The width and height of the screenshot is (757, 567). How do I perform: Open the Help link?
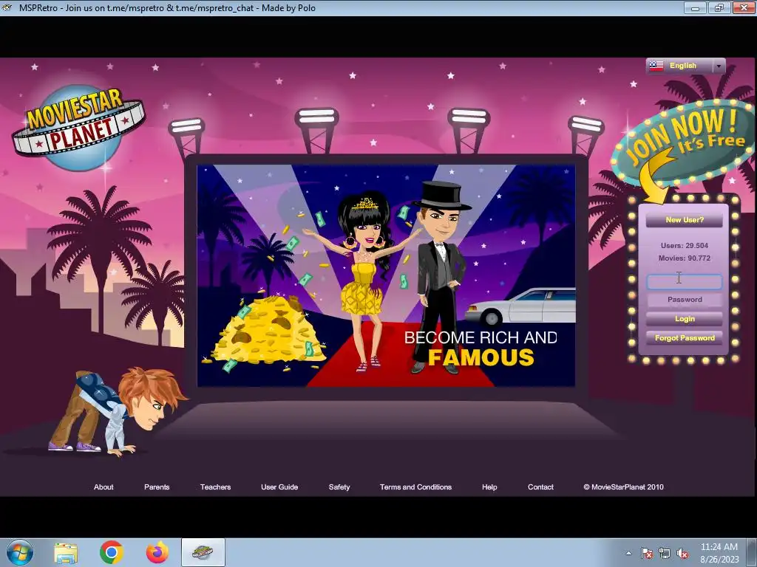[489, 487]
